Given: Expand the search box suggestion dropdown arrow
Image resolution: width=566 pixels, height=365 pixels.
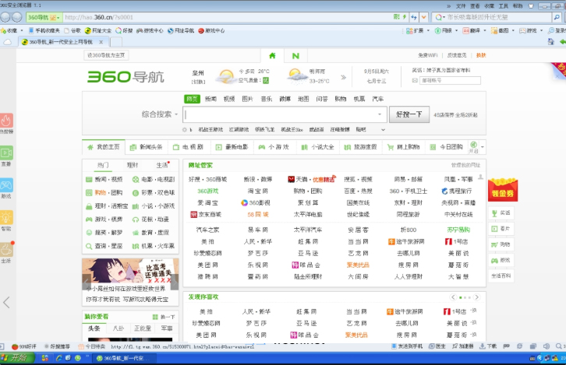Looking at the screenshot, I should click(380, 114).
